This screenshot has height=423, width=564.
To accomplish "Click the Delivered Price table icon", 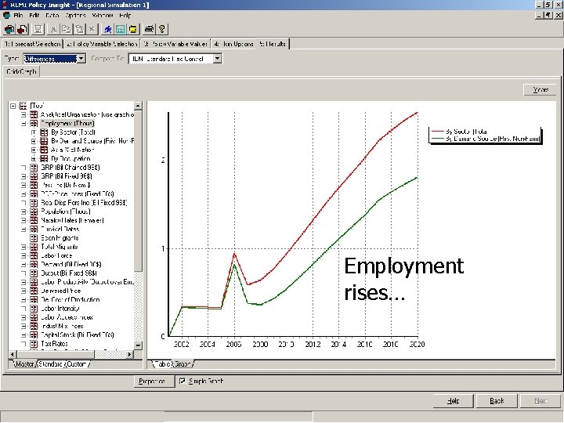I will click(x=34, y=291).
